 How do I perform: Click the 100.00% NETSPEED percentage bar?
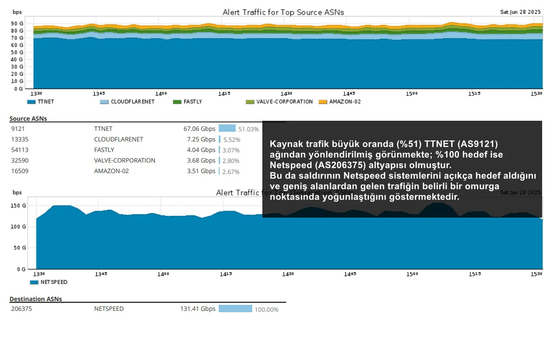point(235,309)
